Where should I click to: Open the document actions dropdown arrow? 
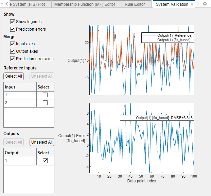[x=205, y=4]
